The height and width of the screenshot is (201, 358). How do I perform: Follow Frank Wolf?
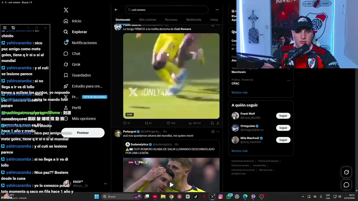coord(283,116)
